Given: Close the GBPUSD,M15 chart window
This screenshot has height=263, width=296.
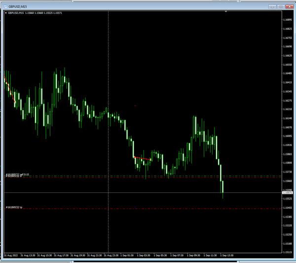Looking at the screenshot, I should (x=290, y=6).
